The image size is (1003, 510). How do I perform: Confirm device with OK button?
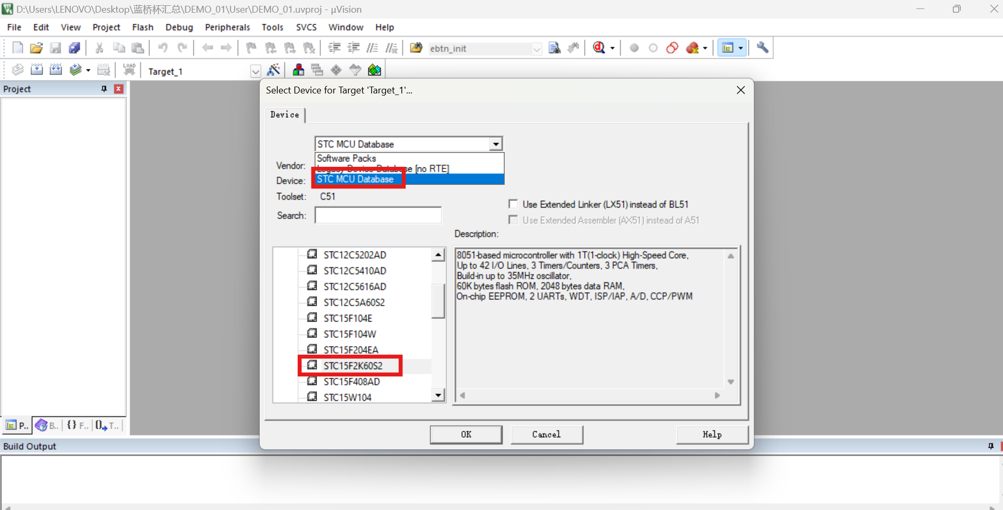click(x=466, y=435)
